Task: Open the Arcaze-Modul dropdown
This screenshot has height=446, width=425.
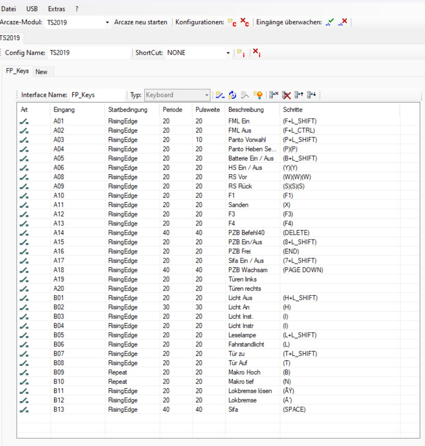Action: pos(107,23)
